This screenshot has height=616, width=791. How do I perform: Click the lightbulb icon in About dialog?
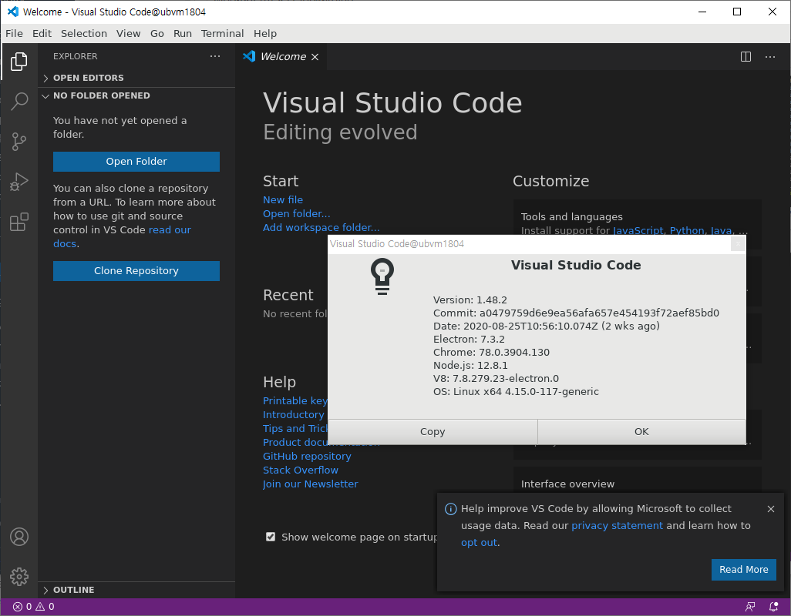382,276
